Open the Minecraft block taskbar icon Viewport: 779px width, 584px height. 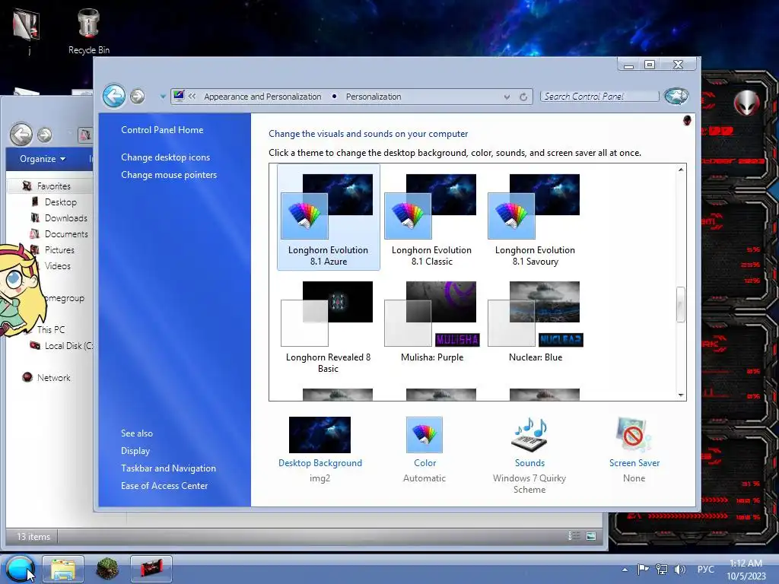click(107, 569)
